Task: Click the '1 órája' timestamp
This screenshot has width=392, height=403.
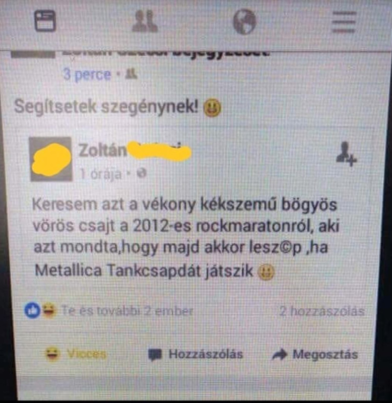Action: coord(100,174)
